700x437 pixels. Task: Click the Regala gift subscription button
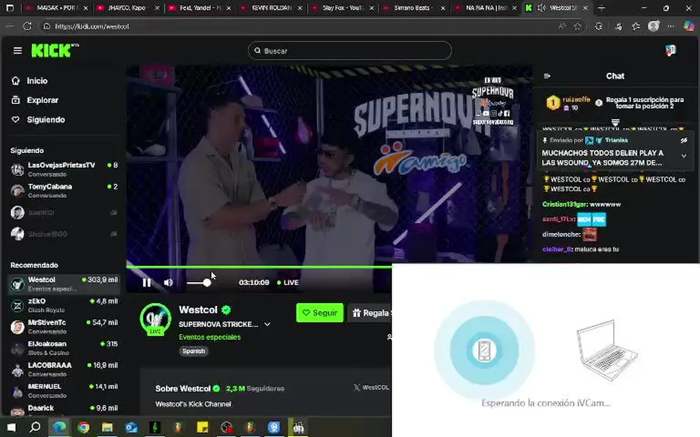pyautogui.click(x=370, y=313)
